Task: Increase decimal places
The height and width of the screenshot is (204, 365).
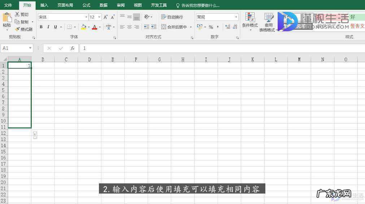Action: (x=228, y=27)
